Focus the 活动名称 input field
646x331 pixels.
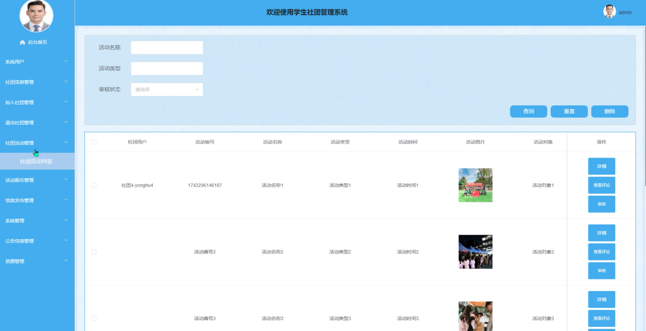167,47
